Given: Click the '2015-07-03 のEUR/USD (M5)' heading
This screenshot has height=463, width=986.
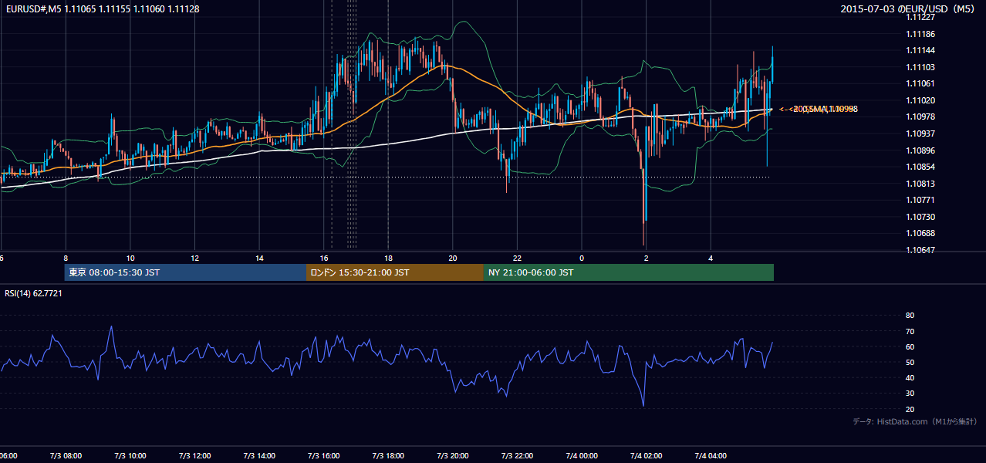Looking at the screenshot, I should tap(908, 9).
